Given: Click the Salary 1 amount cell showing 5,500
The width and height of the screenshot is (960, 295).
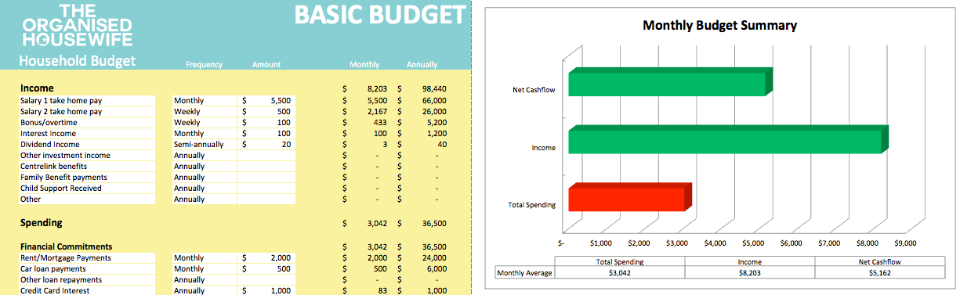Looking at the screenshot, I should pyautogui.click(x=266, y=101).
